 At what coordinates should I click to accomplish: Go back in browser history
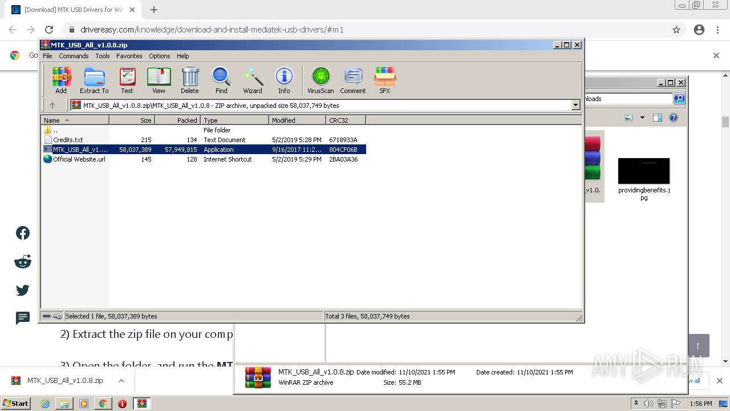13,30
